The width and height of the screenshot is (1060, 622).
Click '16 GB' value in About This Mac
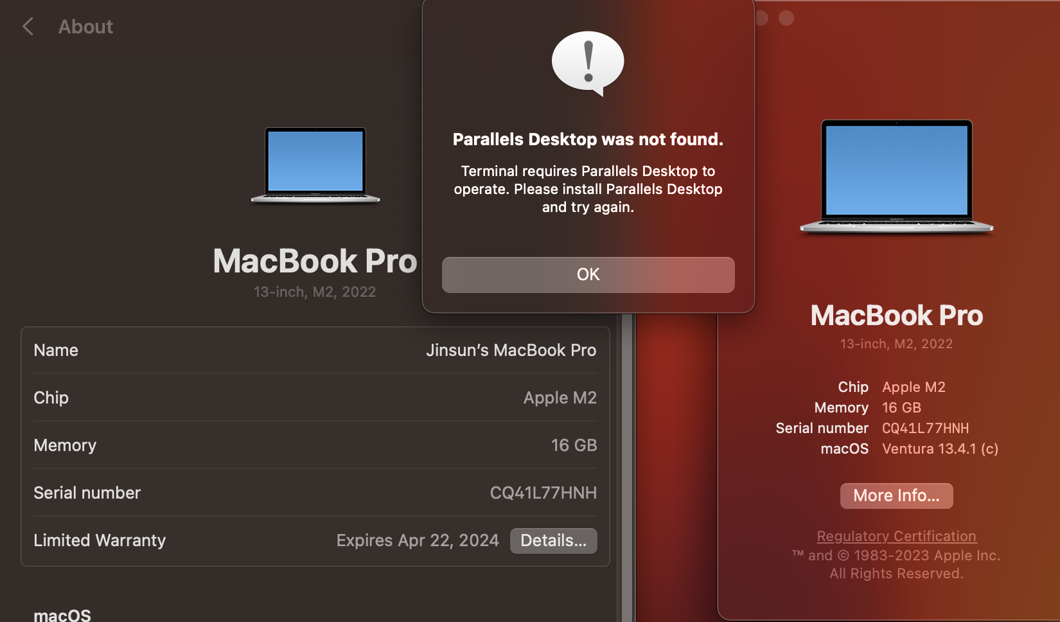[901, 407]
